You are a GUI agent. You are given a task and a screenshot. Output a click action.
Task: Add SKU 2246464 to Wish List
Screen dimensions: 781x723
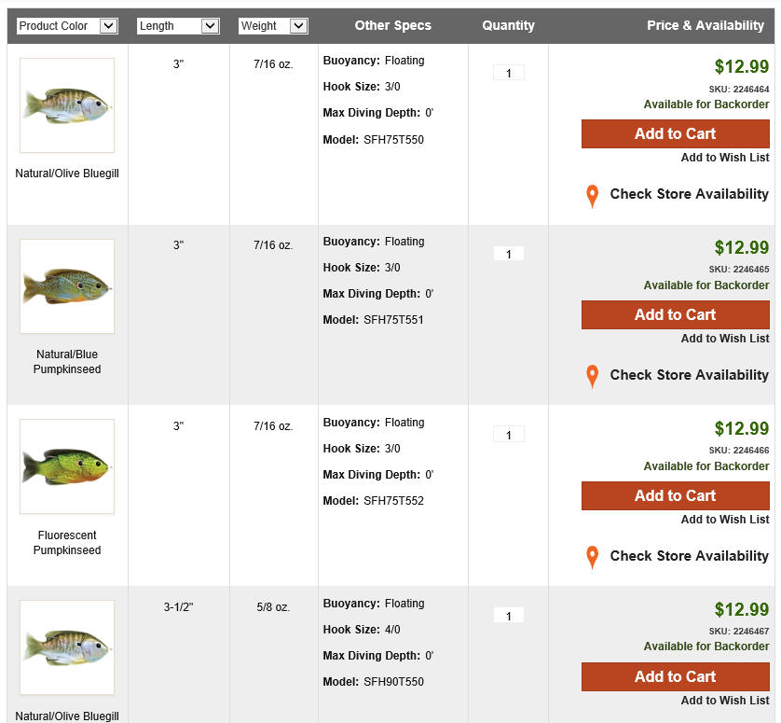[x=725, y=158]
